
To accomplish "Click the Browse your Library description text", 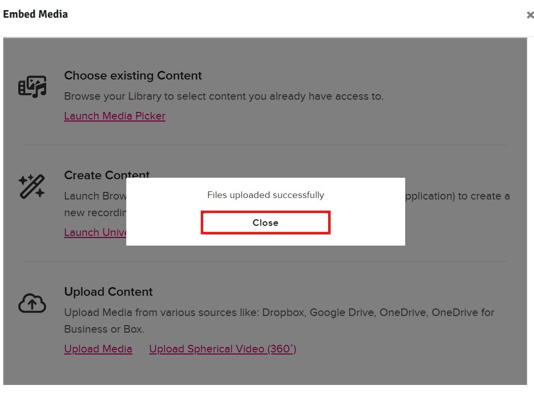I will [x=224, y=96].
